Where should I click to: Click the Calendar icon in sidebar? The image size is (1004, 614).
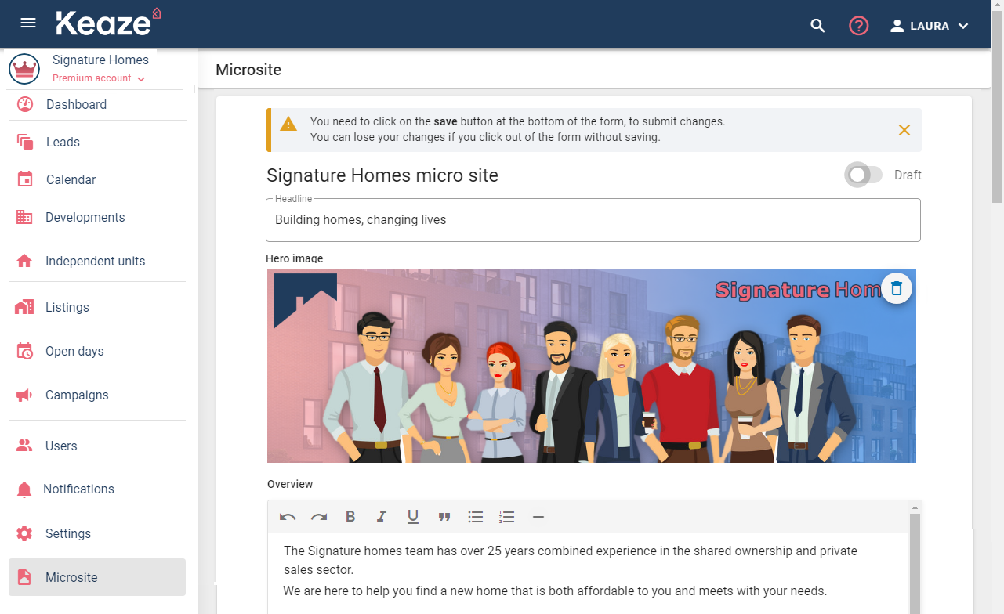(24, 179)
